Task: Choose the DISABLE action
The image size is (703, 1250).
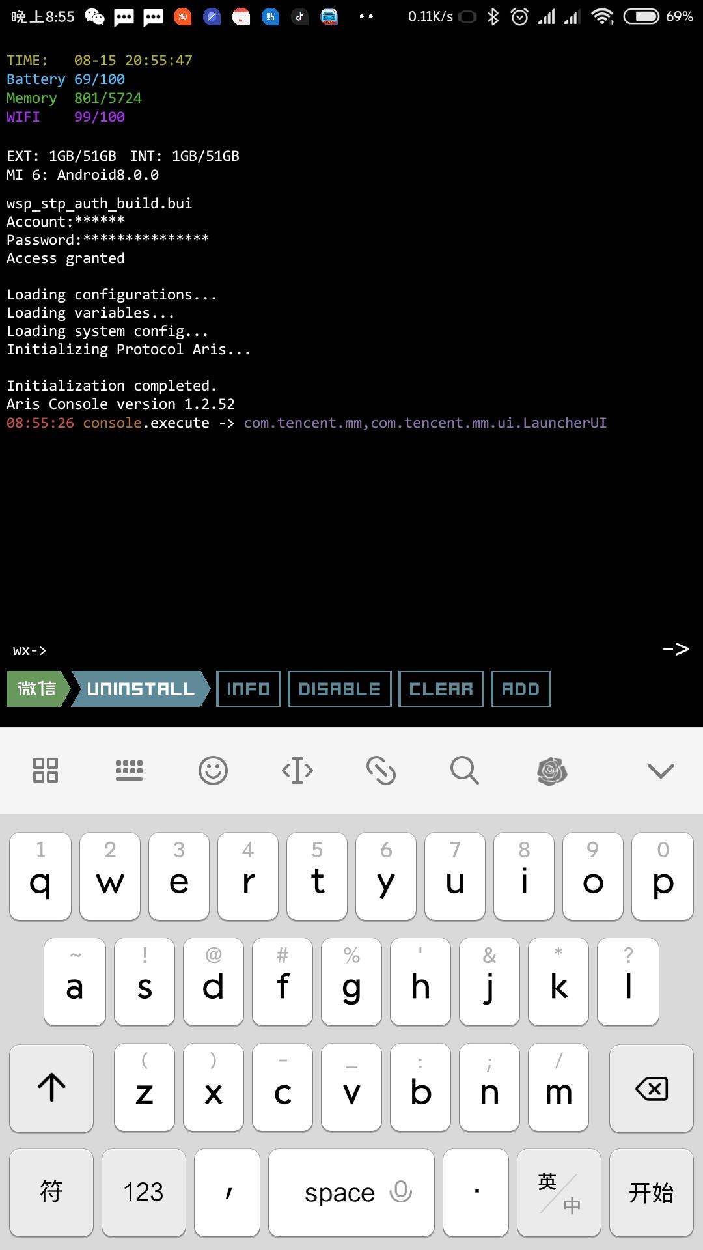Action: click(340, 689)
